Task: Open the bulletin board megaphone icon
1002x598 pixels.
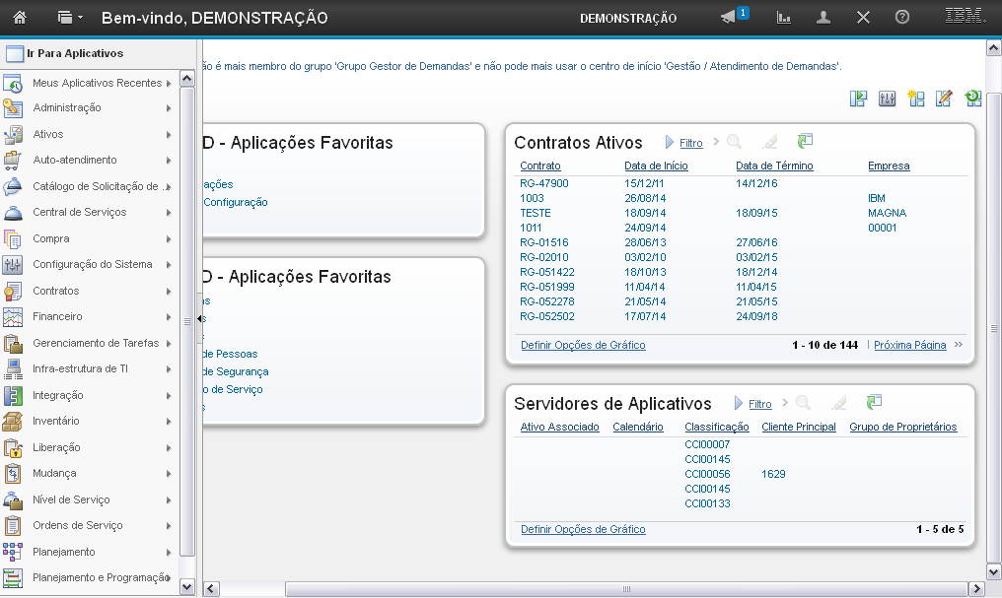Action: pyautogui.click(x=729, y=18)
